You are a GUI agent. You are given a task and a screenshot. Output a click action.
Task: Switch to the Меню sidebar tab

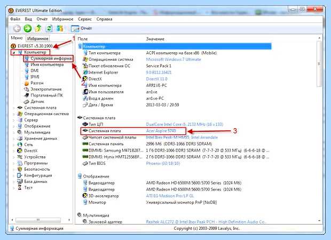17,38
